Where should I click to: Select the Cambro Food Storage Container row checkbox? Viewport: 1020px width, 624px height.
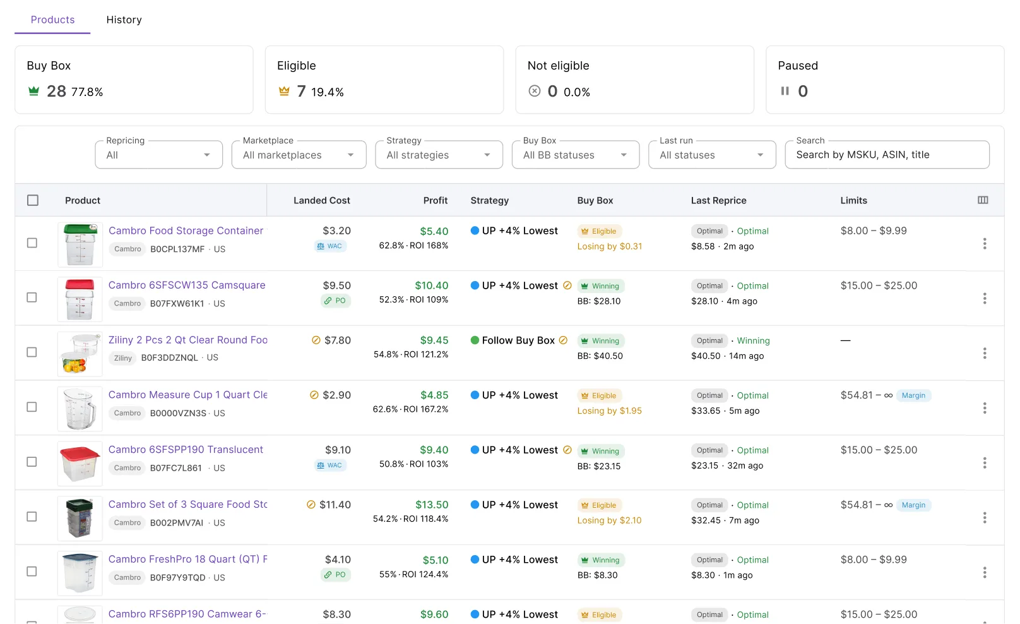(x=32, y=243)
